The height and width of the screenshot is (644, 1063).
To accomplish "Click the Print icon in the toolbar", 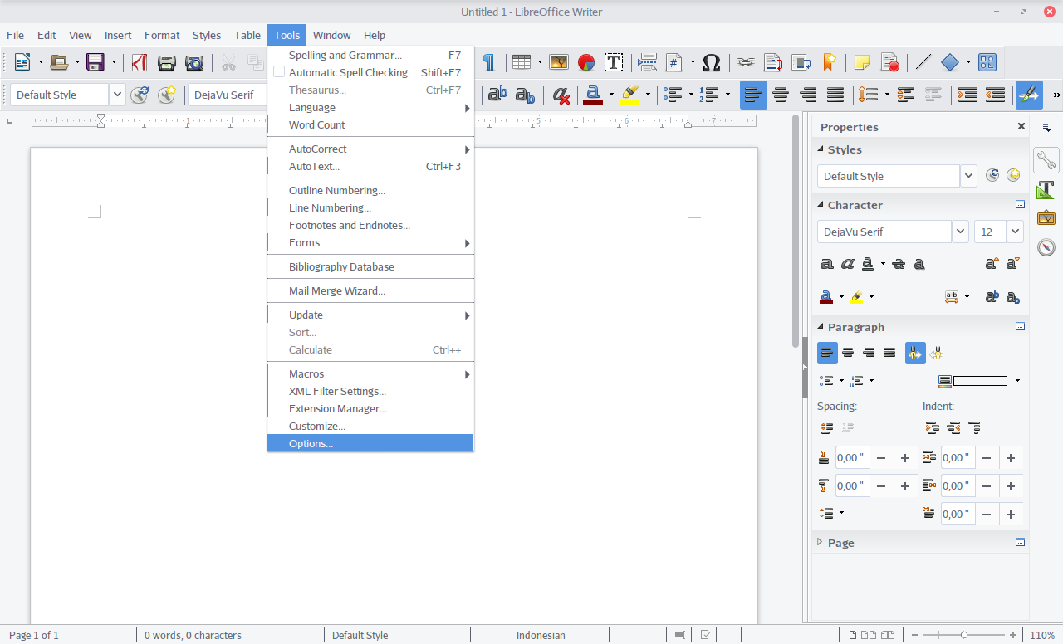I will [167, 62].
